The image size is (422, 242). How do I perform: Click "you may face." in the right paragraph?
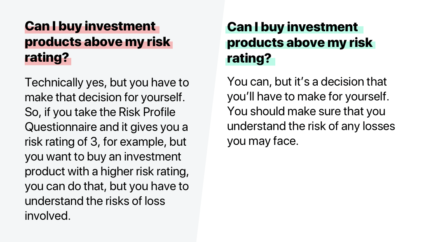click(x=262, y=141)
